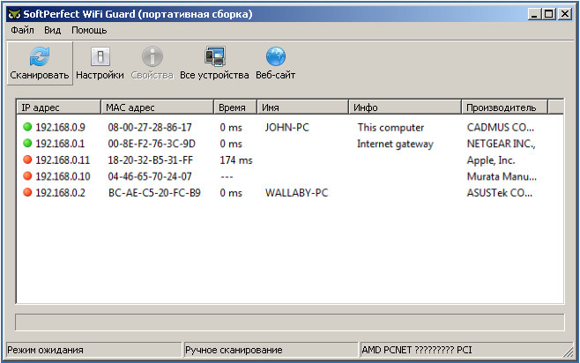Click the Internet gateway info cell

395,144
